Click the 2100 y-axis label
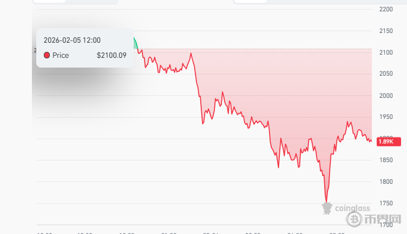This screenshot has height=234, width=407. coord(386,53)
